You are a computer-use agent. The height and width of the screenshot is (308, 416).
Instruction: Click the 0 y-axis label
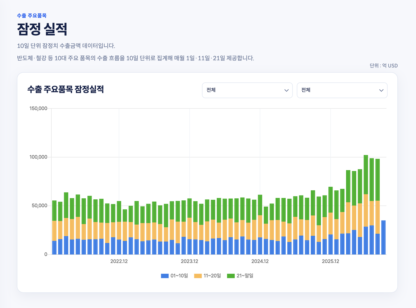45,254
